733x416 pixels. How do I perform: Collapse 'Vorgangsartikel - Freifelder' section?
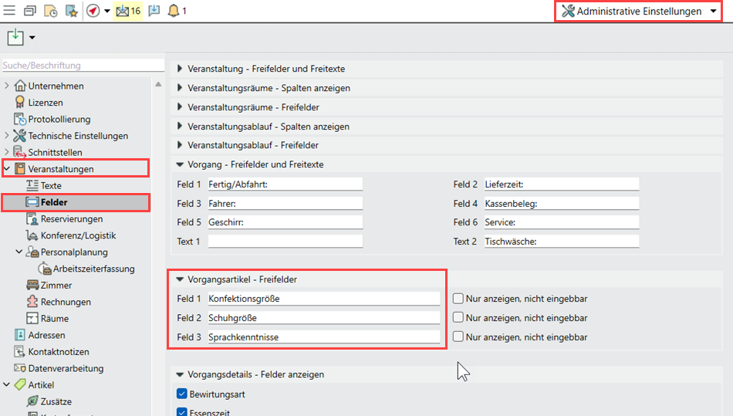tap(180, 279)
